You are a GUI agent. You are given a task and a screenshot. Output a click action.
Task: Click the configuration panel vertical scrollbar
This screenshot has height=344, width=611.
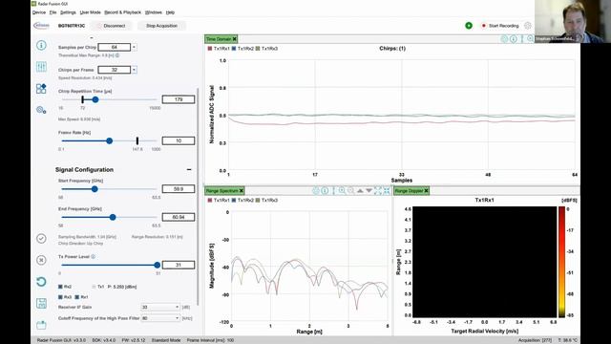198,197
